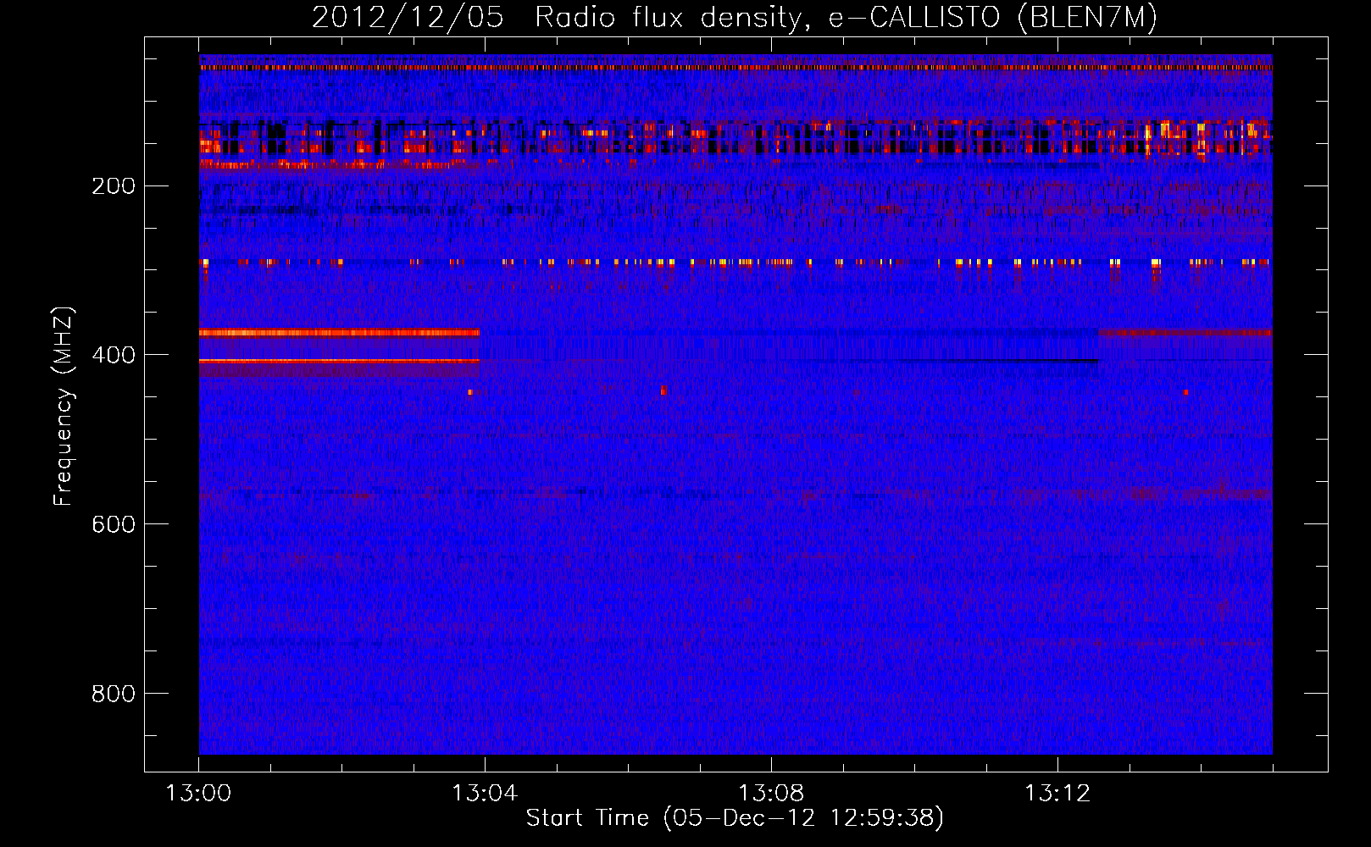Click the 400 frequency tick label
This screenshot has height=847, width=1371.
114,355
